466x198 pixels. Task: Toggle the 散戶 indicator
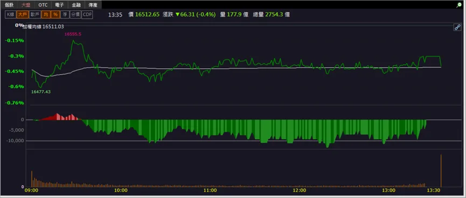(x=35, y=14)
